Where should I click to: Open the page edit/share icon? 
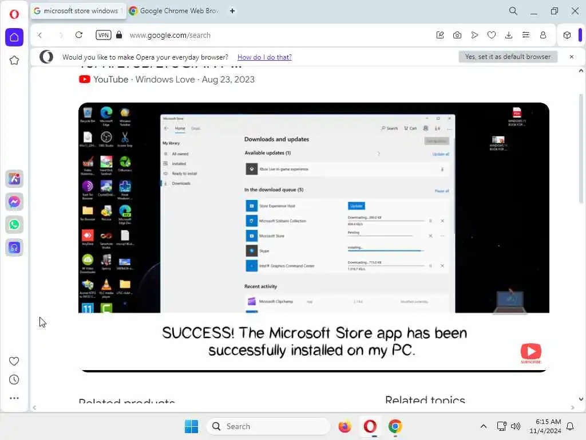point(440,35)
